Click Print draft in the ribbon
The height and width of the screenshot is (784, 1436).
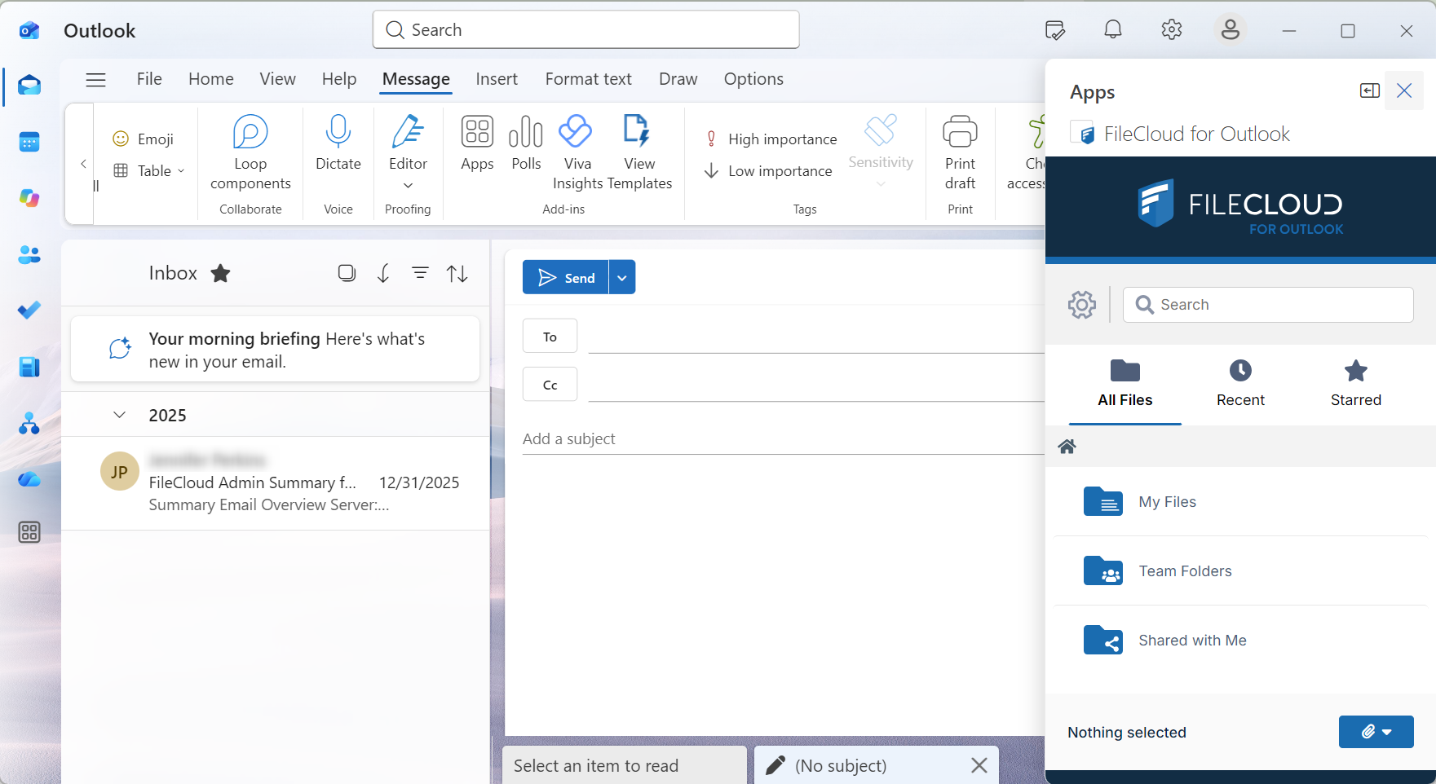click(x=960, y=153)
